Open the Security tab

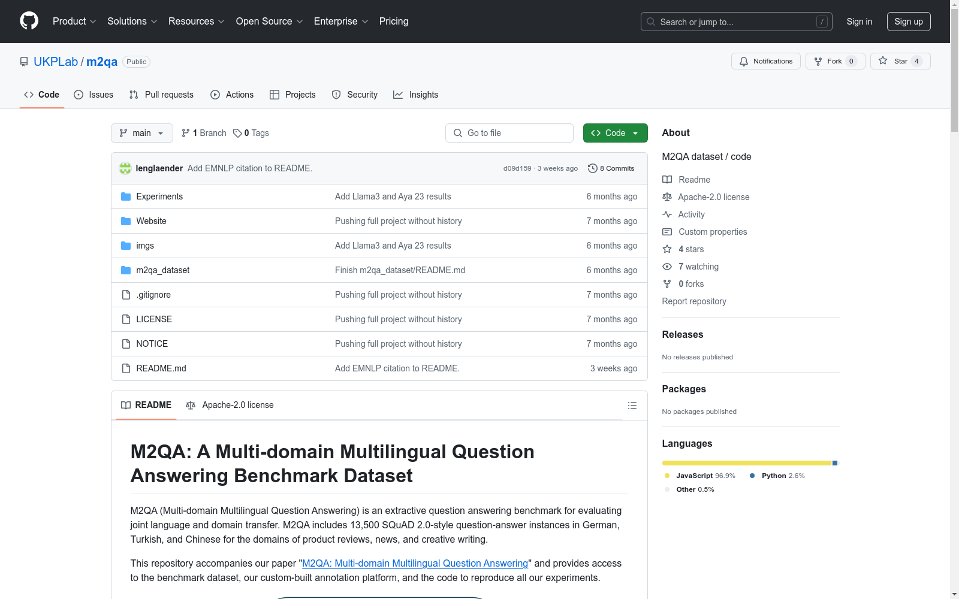355,95
